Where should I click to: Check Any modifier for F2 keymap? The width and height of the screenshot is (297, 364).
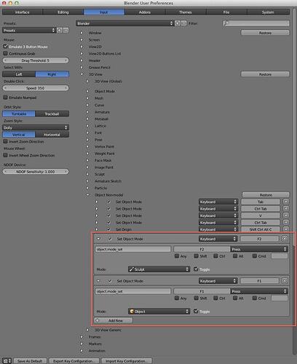pos(177,256)
